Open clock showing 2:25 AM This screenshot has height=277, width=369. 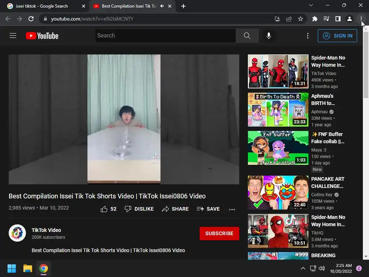coord(341,268)
